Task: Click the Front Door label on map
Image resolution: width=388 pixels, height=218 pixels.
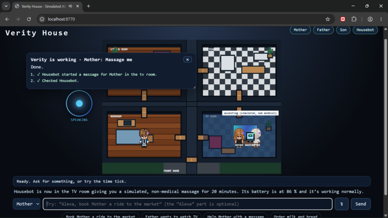Action: pos(171,171)
